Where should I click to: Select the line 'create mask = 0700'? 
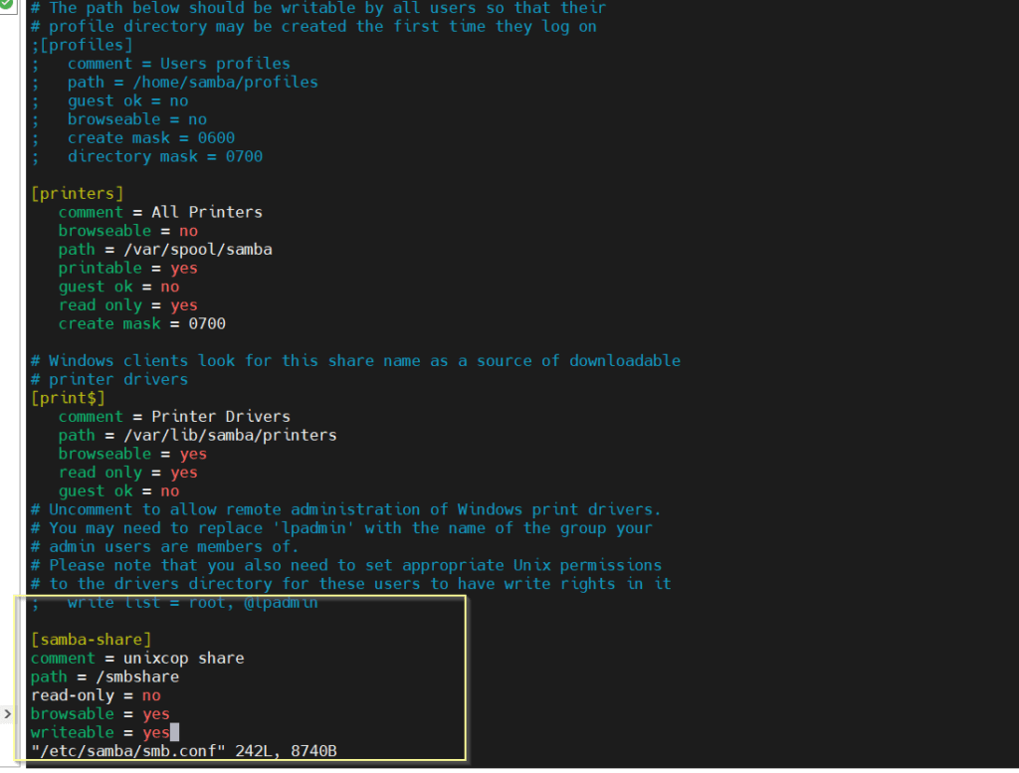pyautogui.click(x=142, y=323)
